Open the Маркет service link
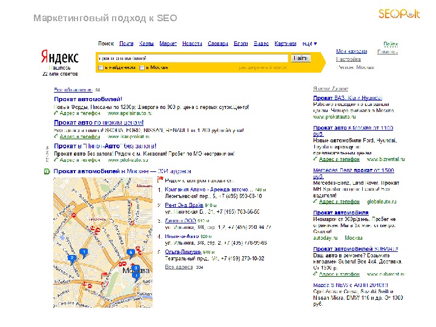This screenshot has width=436, height=327. (x=168, y=44)
